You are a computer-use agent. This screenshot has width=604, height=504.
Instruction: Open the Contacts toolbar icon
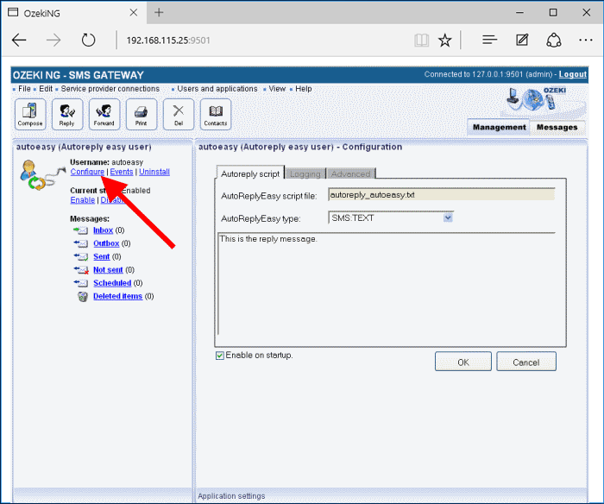pyautogui.click(x=216, y=114)
